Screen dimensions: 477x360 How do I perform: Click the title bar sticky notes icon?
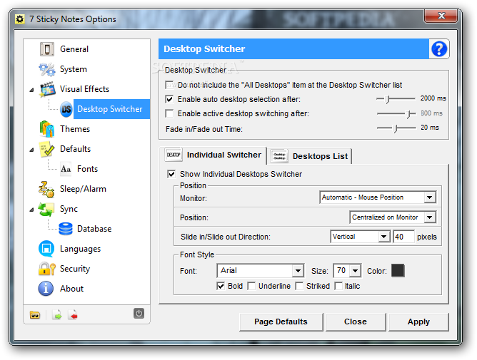(x=20, y=19)
